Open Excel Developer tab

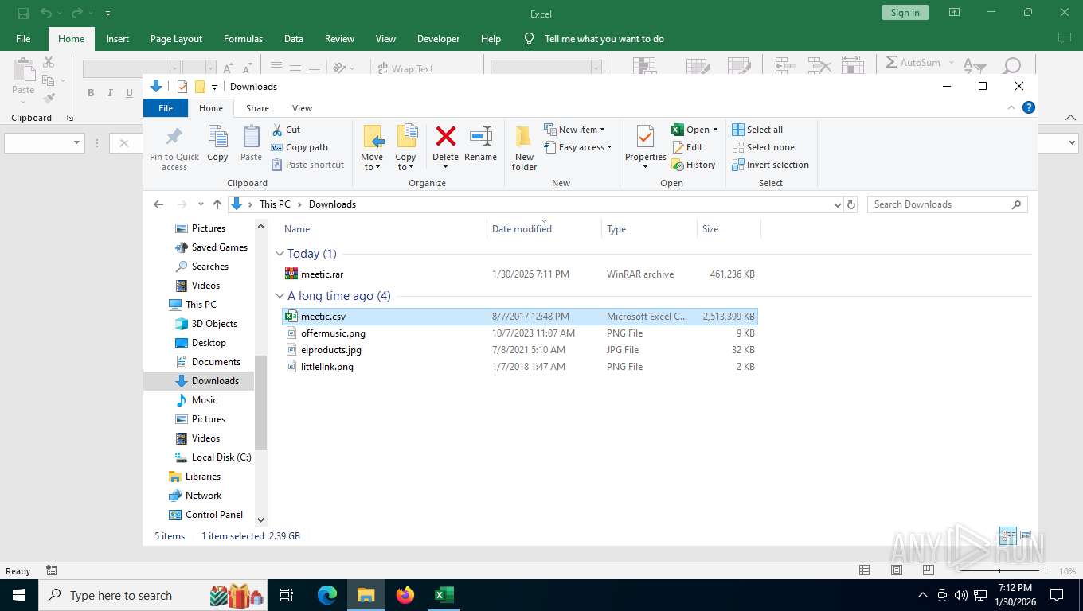point(438,39)
